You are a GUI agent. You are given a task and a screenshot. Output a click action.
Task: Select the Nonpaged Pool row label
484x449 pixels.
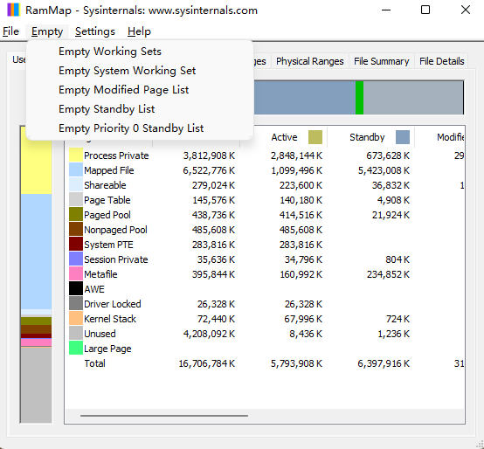[x=115, y=230]
